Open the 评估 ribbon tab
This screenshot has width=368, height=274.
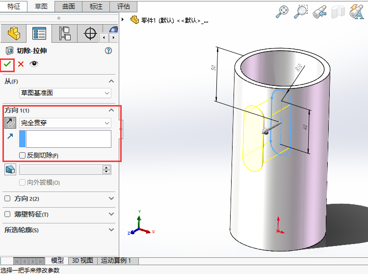coord(124,6)
